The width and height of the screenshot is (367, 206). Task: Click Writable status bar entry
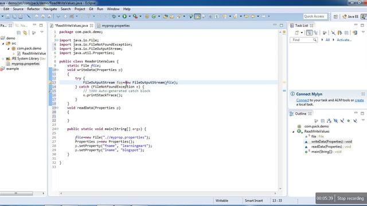click(222, 201)
